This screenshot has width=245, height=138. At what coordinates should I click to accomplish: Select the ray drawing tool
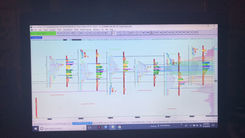click(126, 33)
